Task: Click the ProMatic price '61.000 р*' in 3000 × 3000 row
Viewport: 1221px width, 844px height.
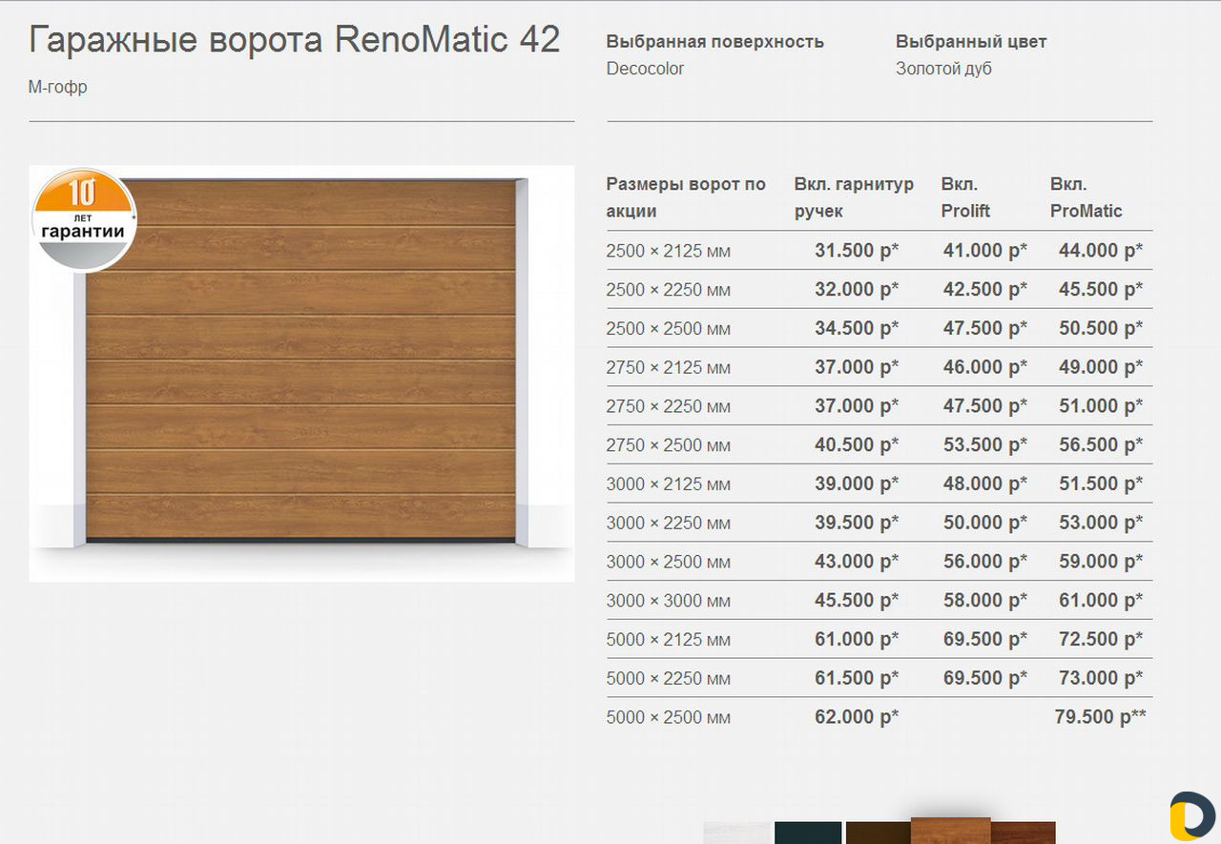Action: click(x=1101, y=601)
